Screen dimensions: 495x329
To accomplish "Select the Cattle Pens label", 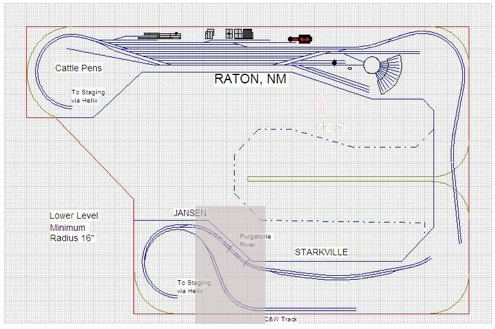I will (x=78, y=68).
